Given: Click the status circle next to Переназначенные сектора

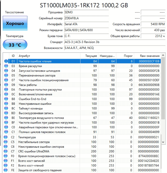Looking at the screenshot, I should point(6,75).
